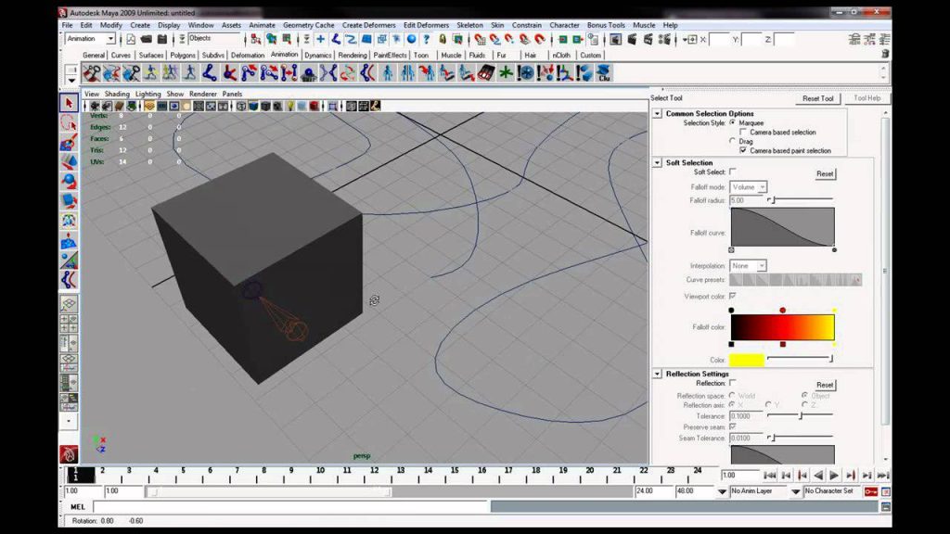Toggle Camera based paint selection checkbox
Screen dimensions: 950x534
743,149
